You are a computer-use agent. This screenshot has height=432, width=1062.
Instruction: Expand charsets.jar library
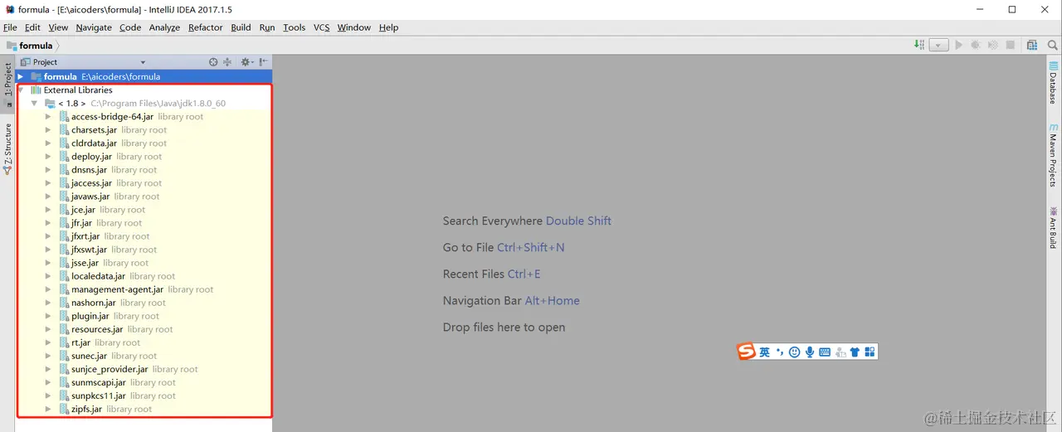click(48, 130)
